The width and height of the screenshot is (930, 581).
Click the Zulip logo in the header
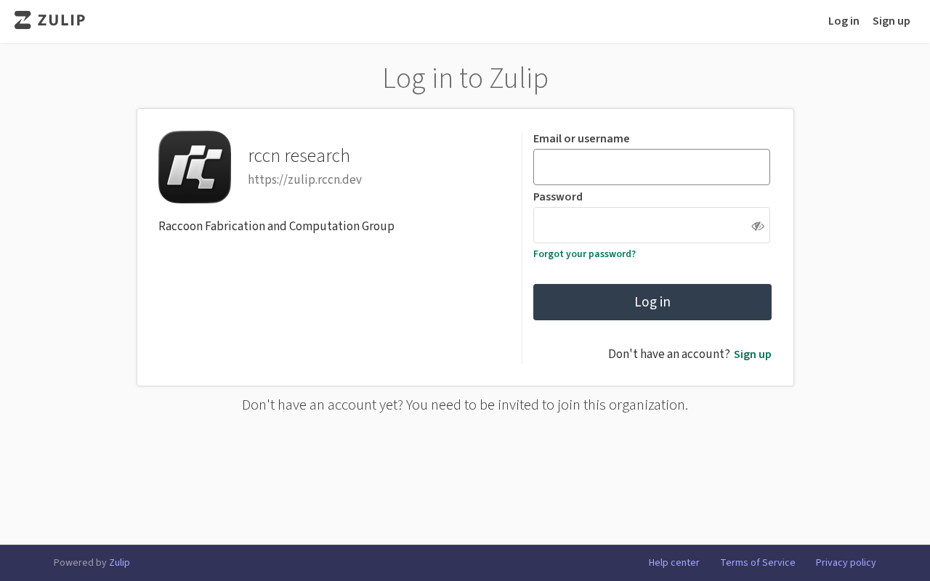pyautogui.click(x=49, y=20)
